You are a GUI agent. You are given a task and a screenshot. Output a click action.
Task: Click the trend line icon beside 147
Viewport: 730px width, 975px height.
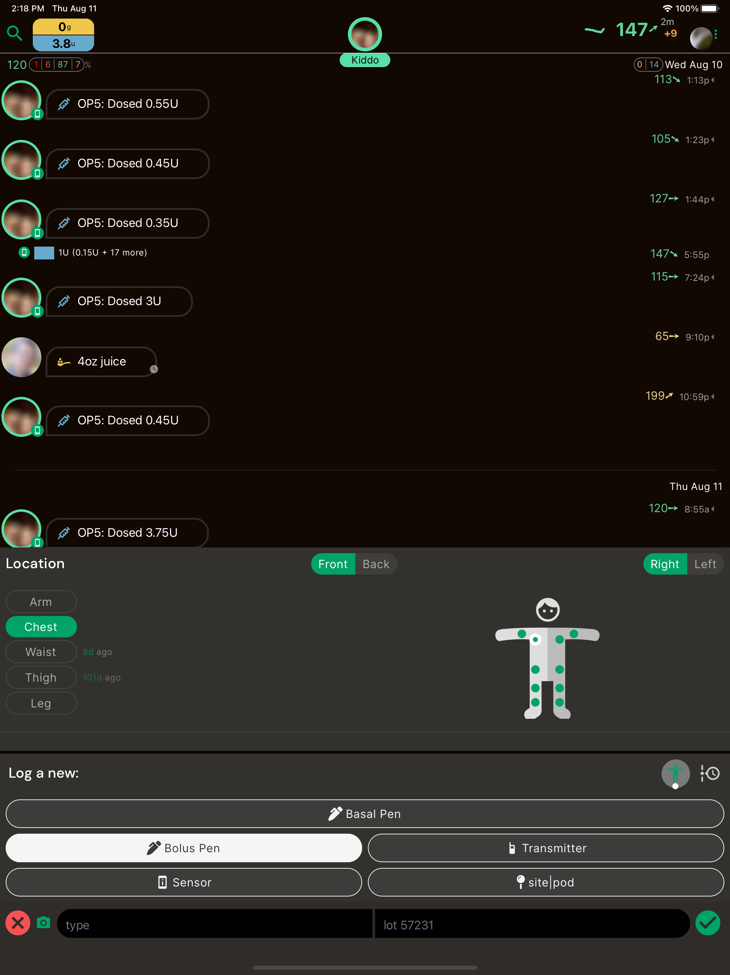pos(595,30)
